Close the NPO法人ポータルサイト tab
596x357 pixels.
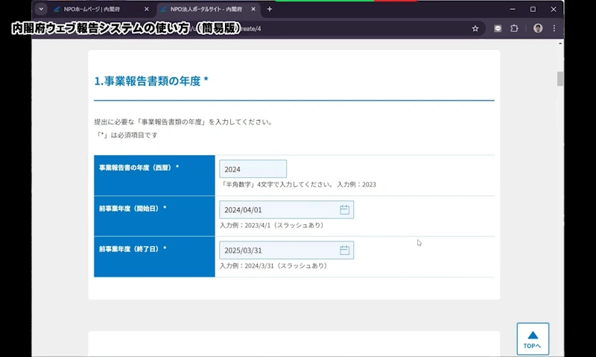tap(255, 9)
